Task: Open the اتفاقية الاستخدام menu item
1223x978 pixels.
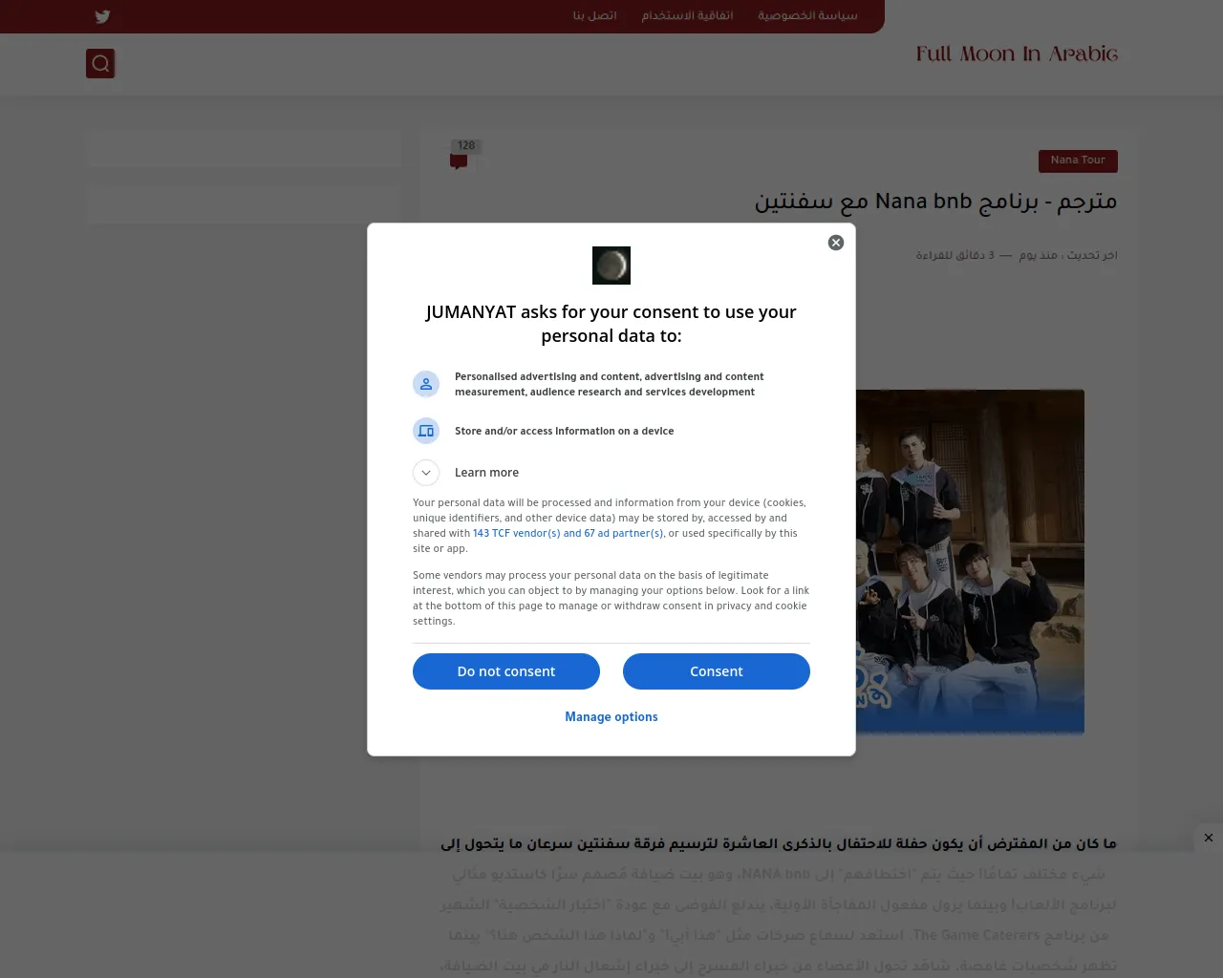Action: point(687,15)
